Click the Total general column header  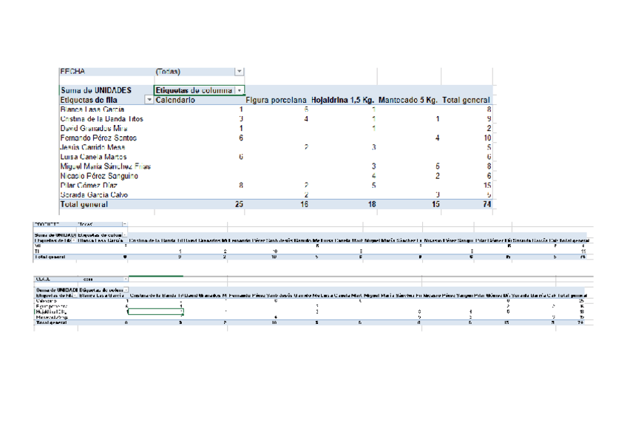click(466, 100)
